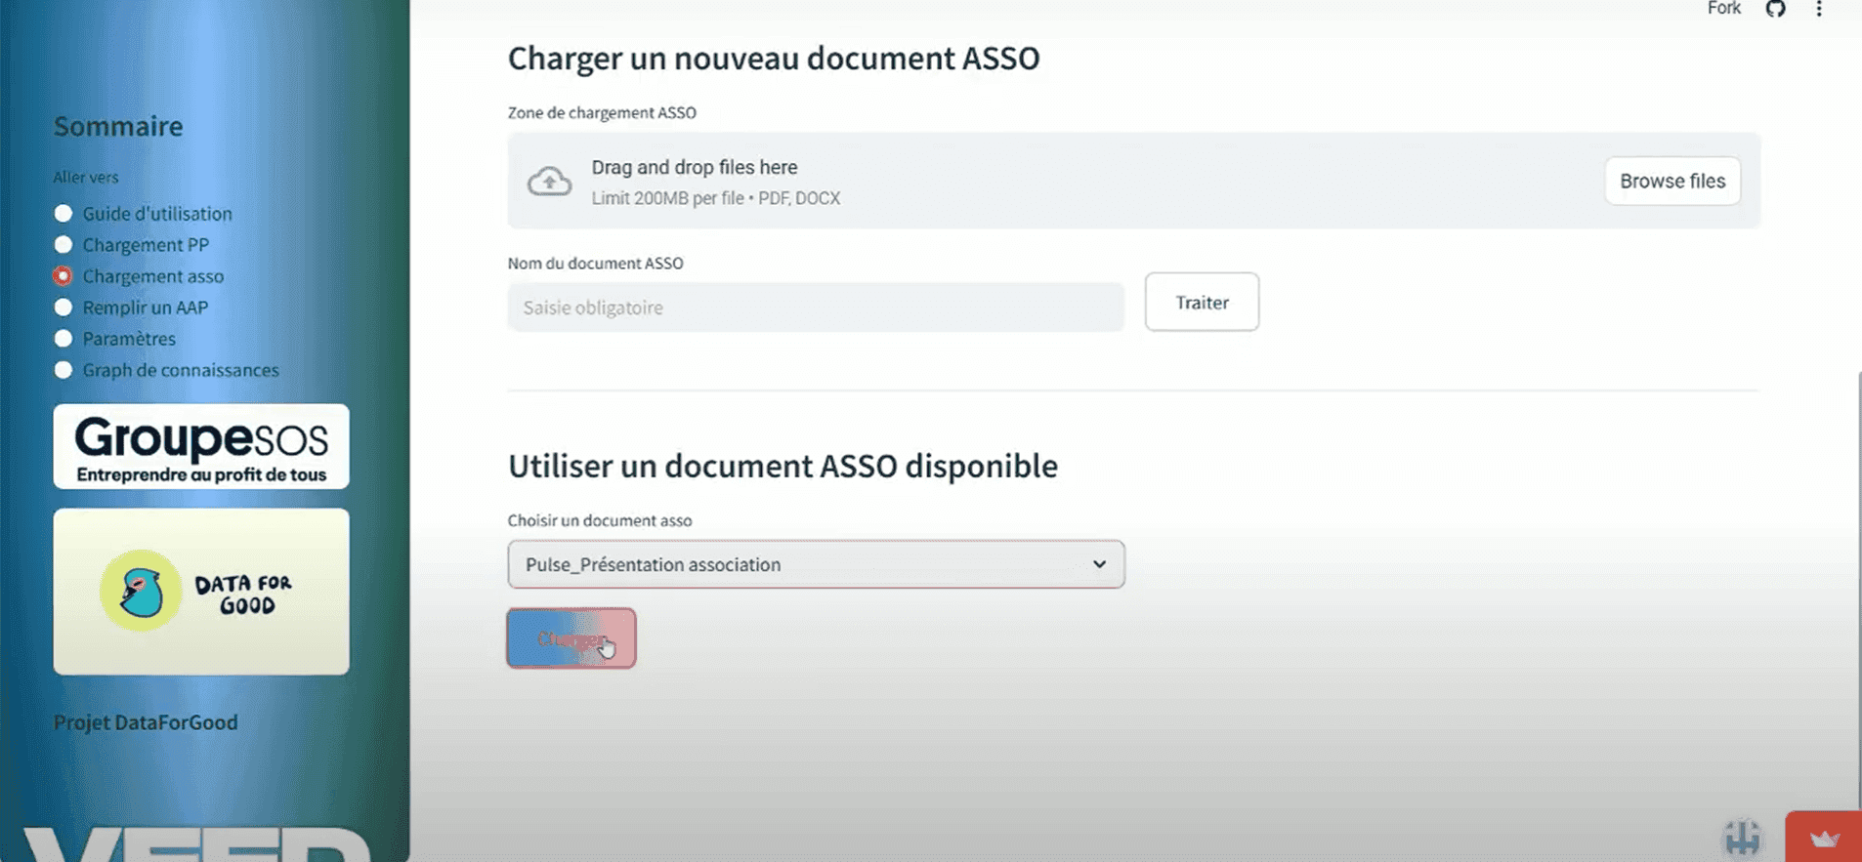Click the Charger button

pos(571,638)
